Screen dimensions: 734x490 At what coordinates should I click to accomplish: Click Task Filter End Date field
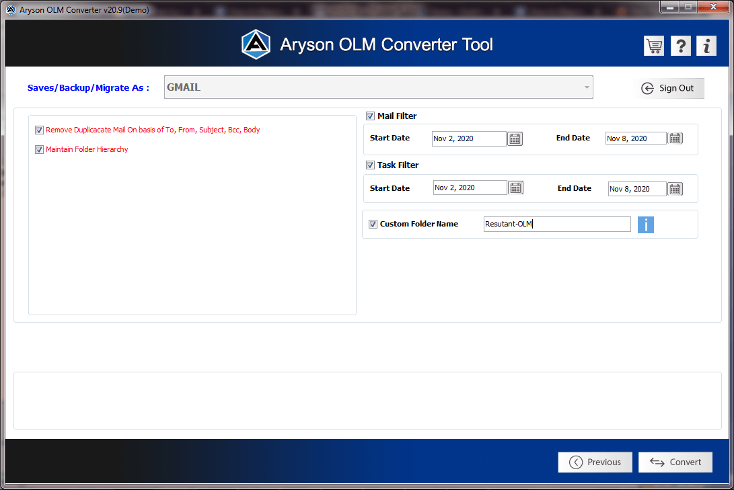pyautogui.click(x=637, y=189)
